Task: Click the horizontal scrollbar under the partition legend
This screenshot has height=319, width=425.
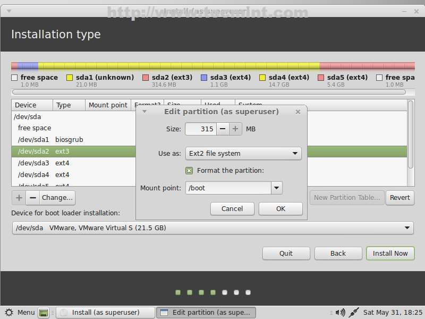Action: click(209, 92)
